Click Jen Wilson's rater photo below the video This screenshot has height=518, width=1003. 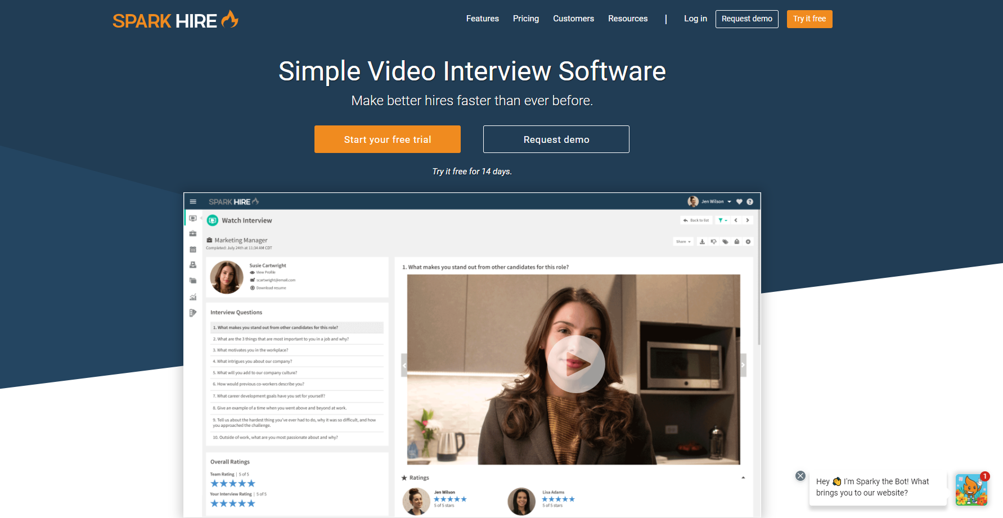(x=416, y=501)
